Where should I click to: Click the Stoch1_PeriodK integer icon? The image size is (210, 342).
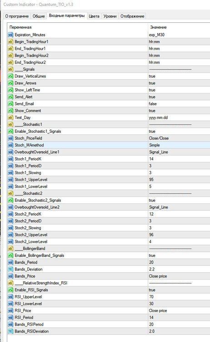tap(10, 159)
